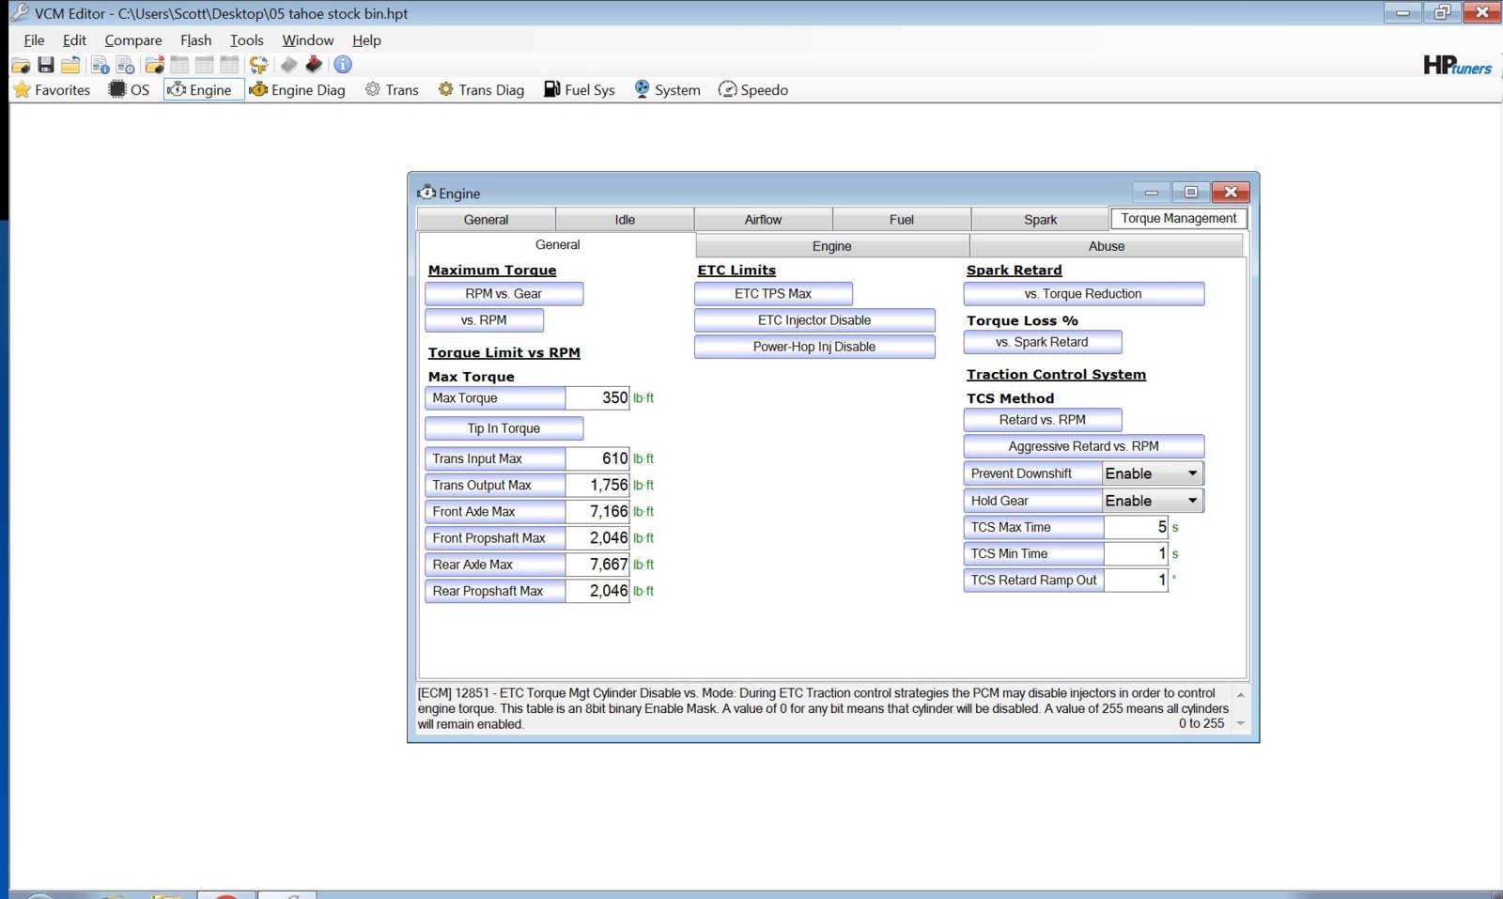Open the Tip In Torque table
The width and height of the screenshot is (1503, 899).
pos(504,428)
